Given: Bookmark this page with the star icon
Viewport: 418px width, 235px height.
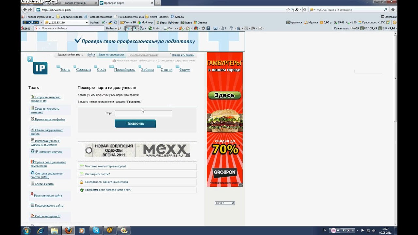Looking at the screenshot, I should click(x=287, y=10).
